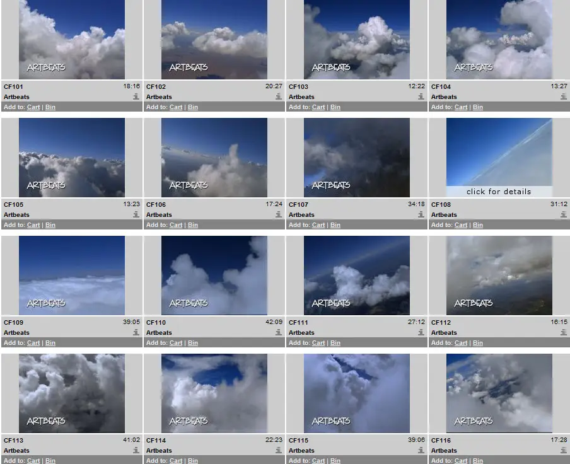Open info icon for clip CF114

pos(279,450)
